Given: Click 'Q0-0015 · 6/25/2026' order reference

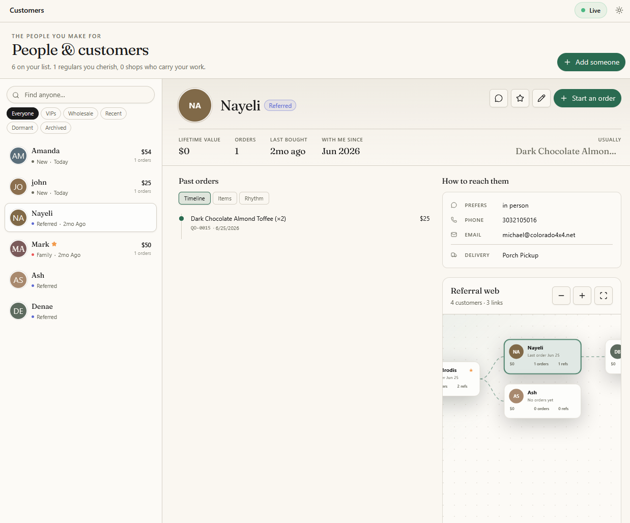Looking at the screenshot, I should pos(215,228).
